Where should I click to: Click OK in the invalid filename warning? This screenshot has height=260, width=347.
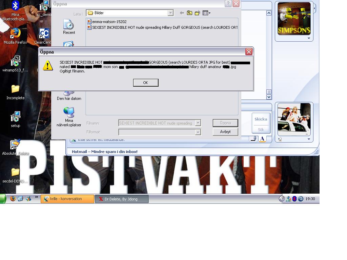(146, 83)
